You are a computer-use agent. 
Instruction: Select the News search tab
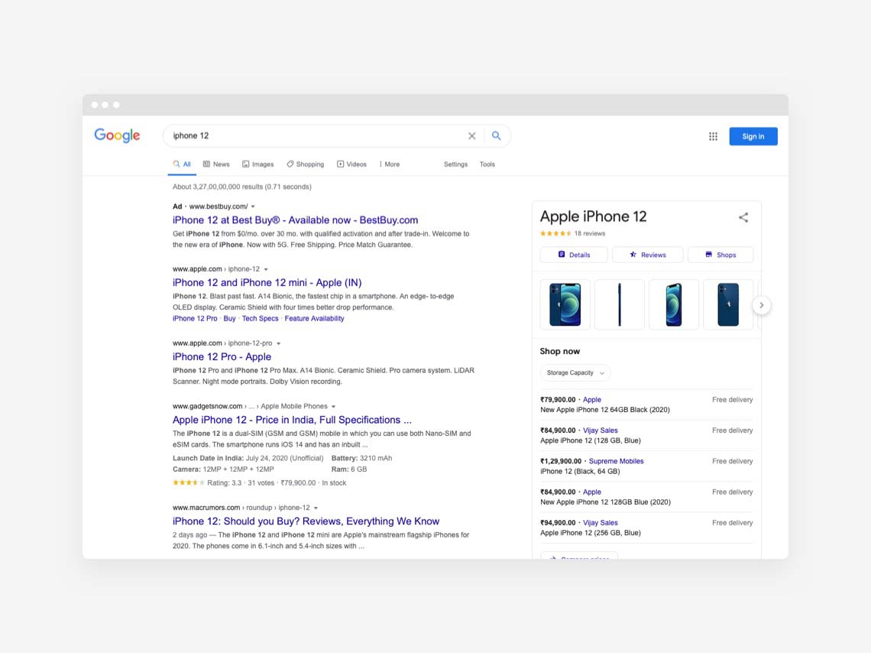[x=216, y=164]
